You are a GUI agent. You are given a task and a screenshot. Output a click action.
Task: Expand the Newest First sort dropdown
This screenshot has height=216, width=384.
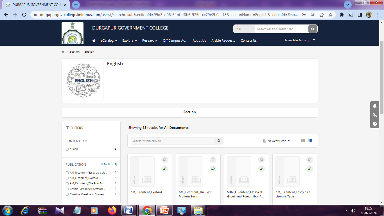pos(276,141)
